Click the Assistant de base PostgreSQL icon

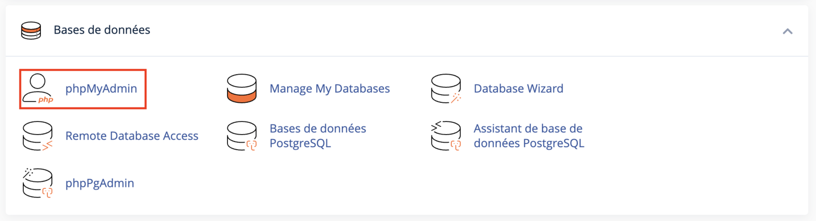[446, 136]
